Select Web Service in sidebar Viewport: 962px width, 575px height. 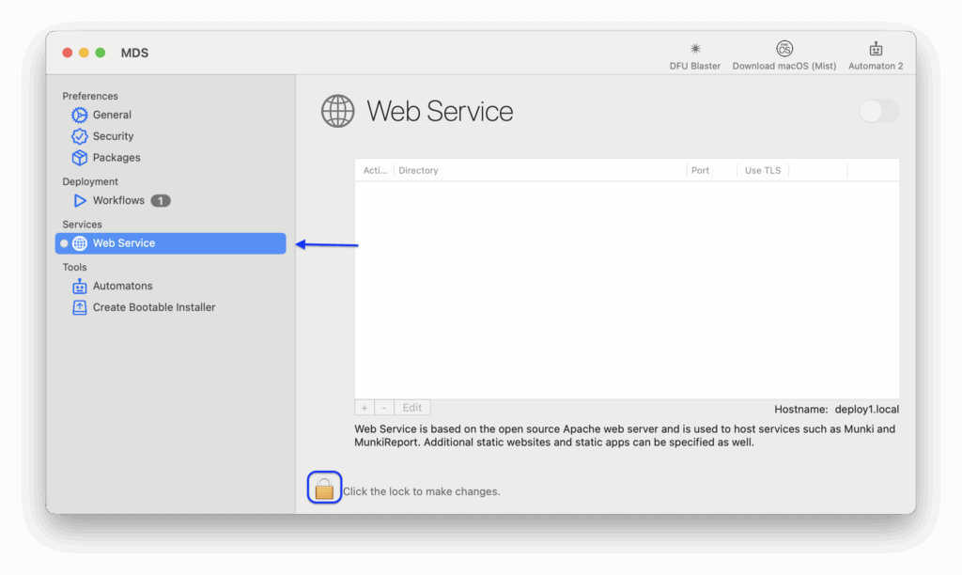click(171, 243)
